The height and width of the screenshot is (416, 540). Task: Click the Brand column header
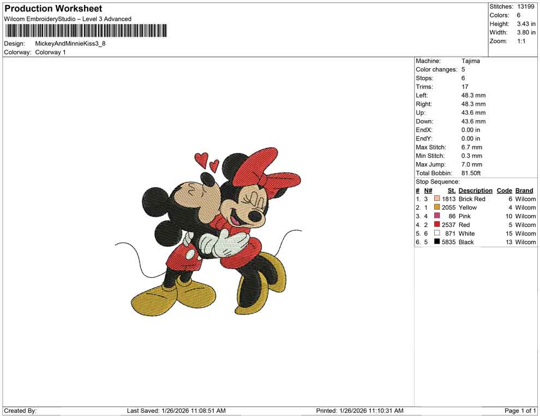click(x=524, y=190)
